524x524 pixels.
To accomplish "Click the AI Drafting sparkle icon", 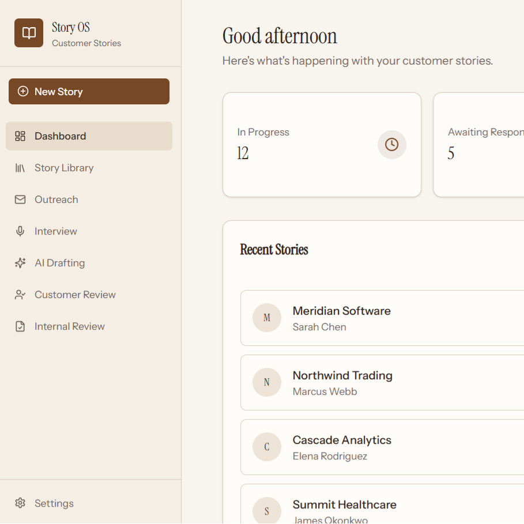I will [20, 263].
